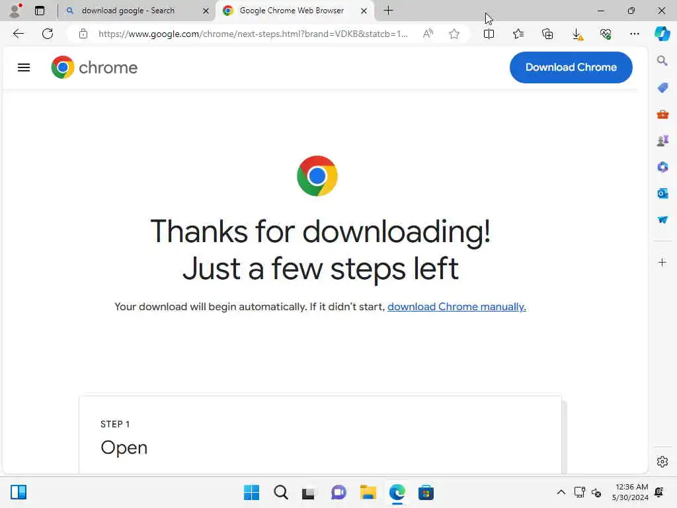Click 'download Chrome manually' link
Image resolution: width=677 pixels, height=508 pixels.
456,307
